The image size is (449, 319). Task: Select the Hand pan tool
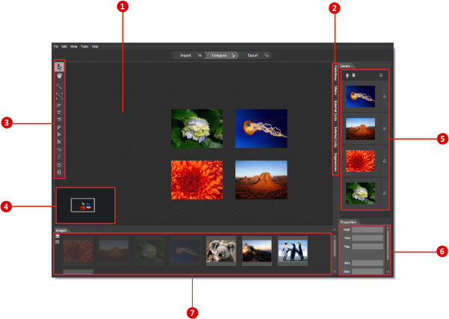pos(60,75)
